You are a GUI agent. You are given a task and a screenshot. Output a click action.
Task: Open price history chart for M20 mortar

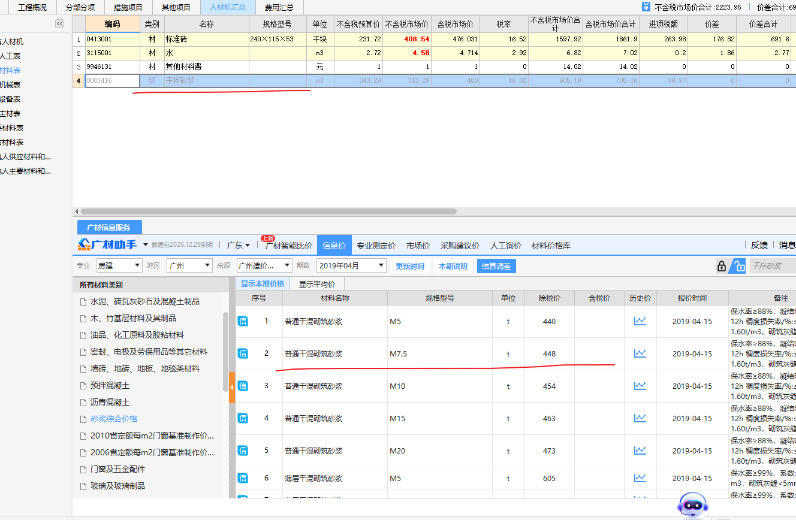[x=640, y=451]
